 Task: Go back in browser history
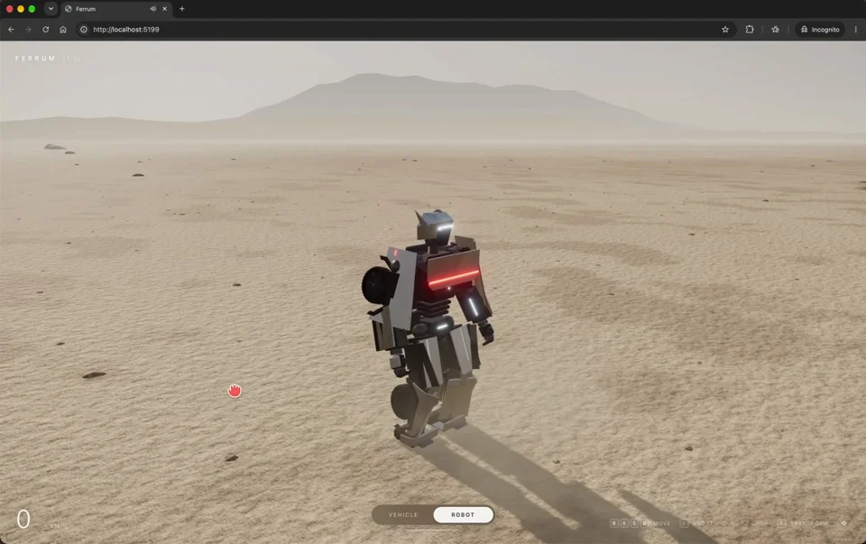[11, 29]
